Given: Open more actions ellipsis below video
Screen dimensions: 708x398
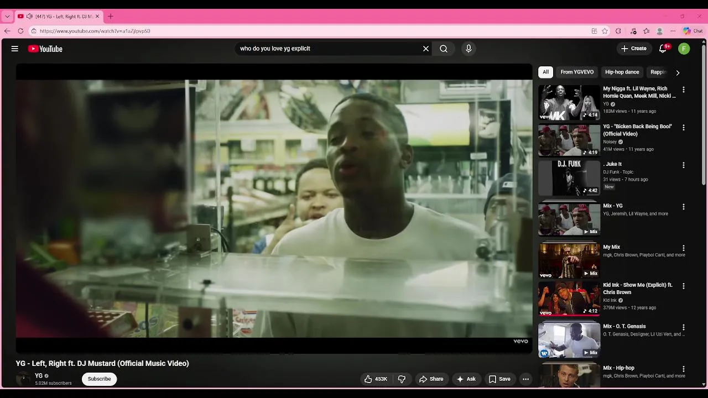Looking at the screenshot, I should (x=525, y=379).
